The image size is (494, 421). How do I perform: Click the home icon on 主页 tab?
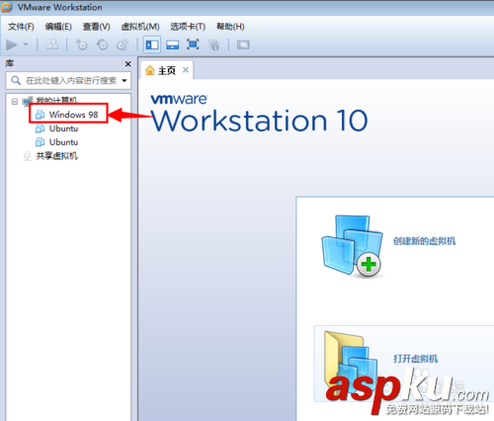click(150, 70)
